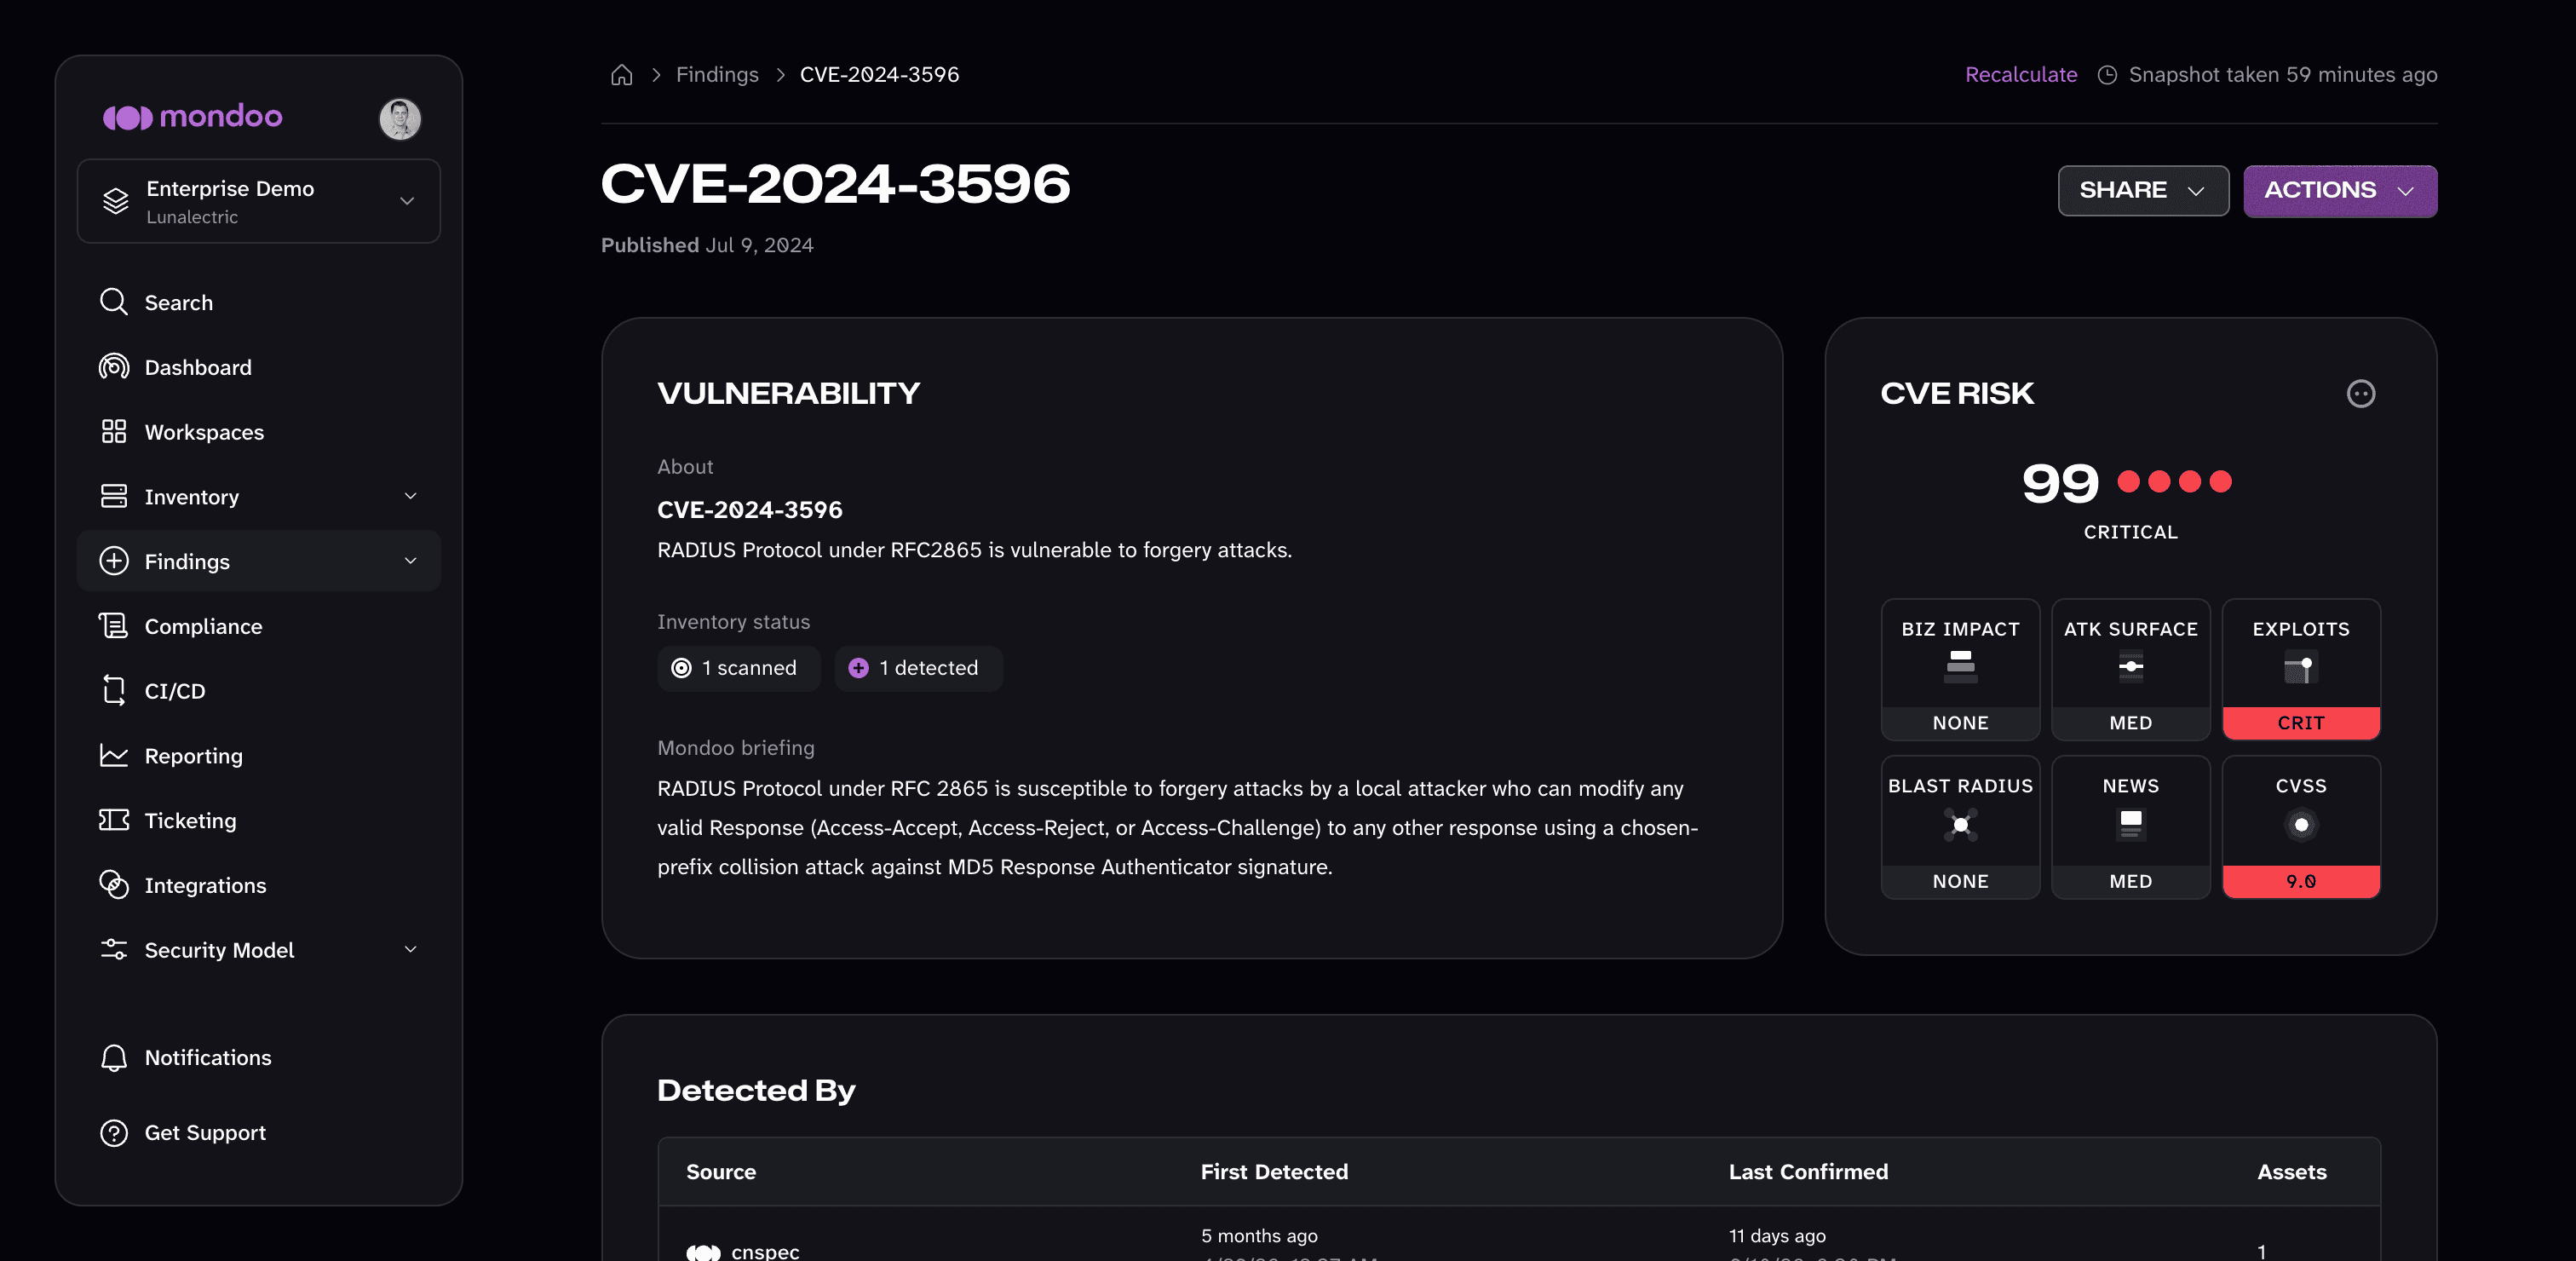Image resolution: width=2576 pixels, height=1261 pixels.
Task: Open the Integrations section
Action: tap(259, 885)
